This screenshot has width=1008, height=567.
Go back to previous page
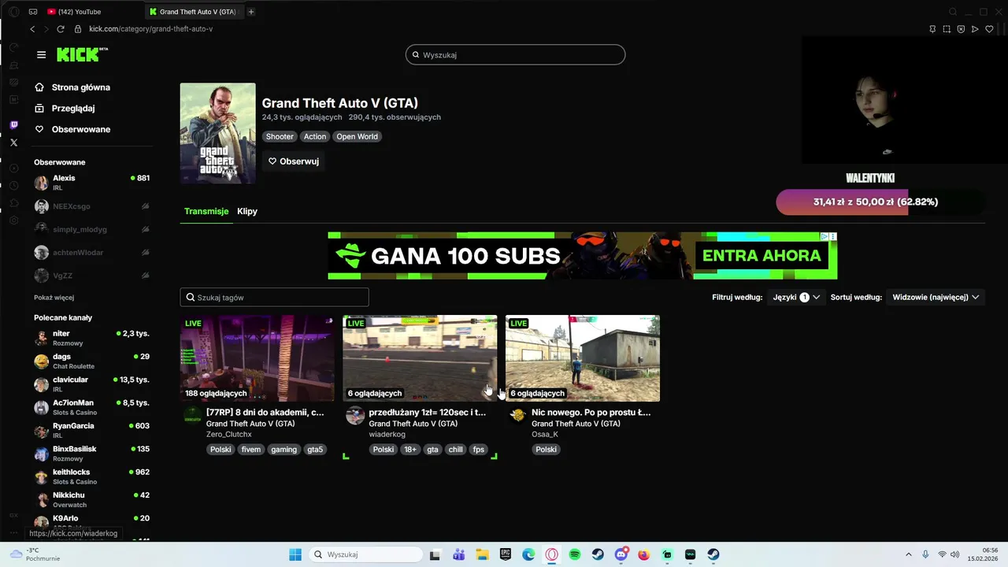[x=32, y=29]
